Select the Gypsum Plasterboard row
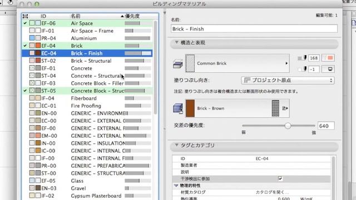This screenshot has width=356, height=200. (87, 196)
